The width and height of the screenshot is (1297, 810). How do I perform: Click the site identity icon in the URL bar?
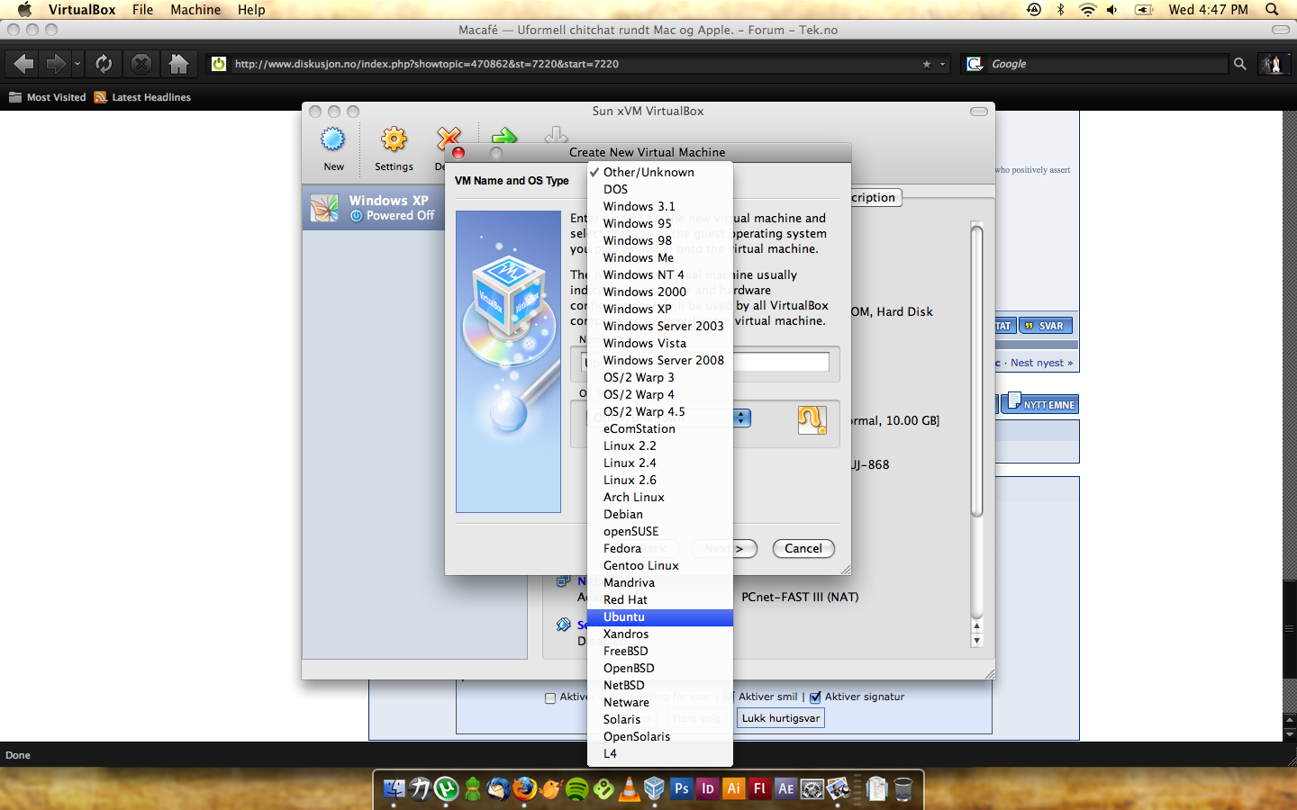tap(218, 64)
